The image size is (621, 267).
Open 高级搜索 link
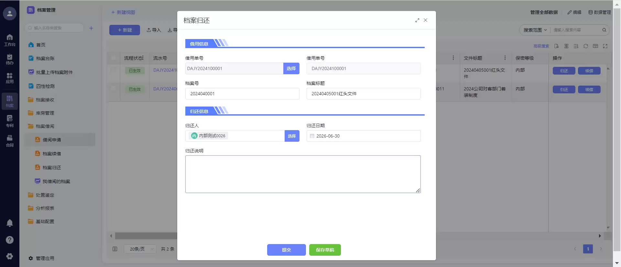(x=541, y=46)
